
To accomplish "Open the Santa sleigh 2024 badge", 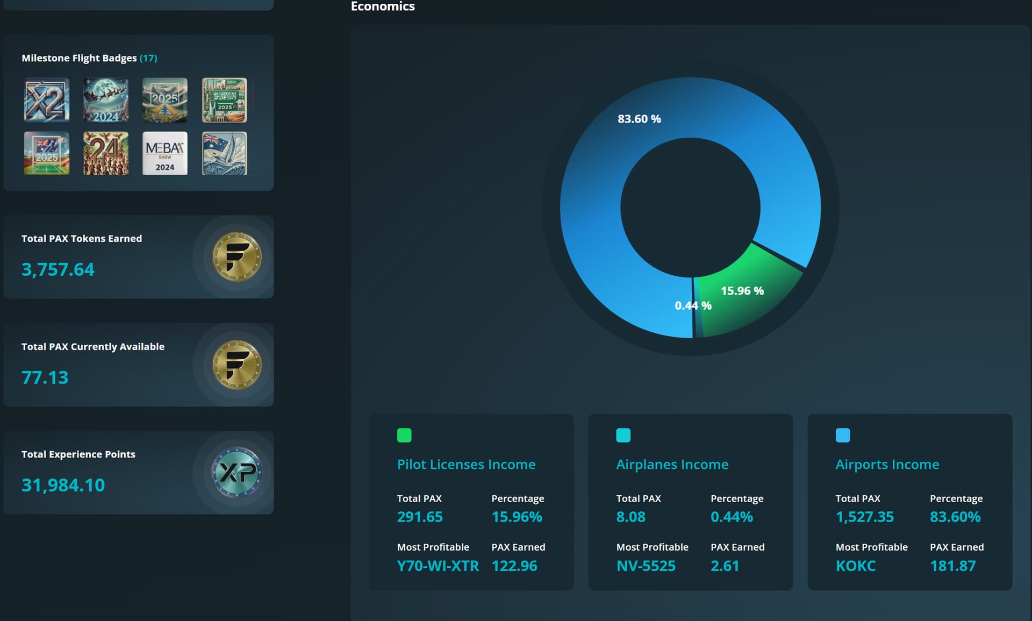I will [x=106, y=100].
